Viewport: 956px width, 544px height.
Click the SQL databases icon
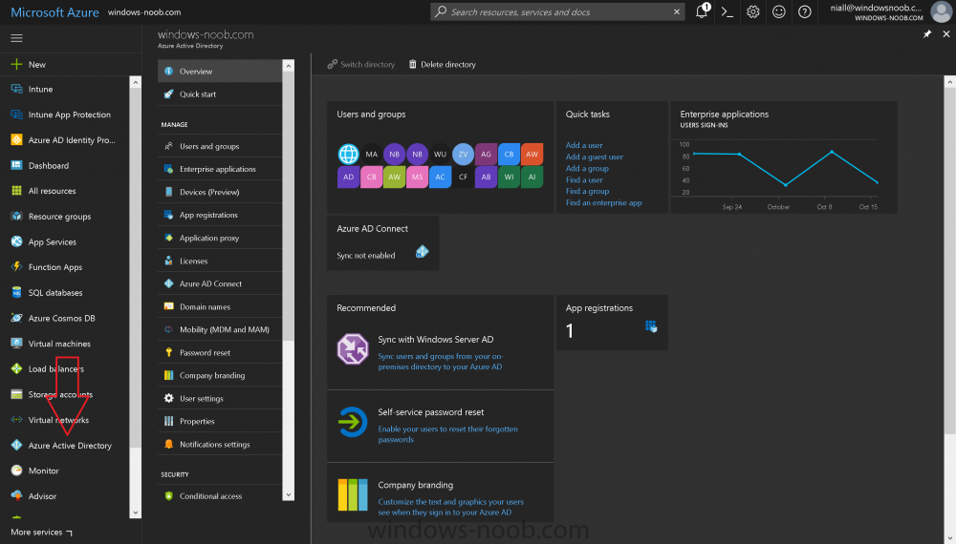16,293
